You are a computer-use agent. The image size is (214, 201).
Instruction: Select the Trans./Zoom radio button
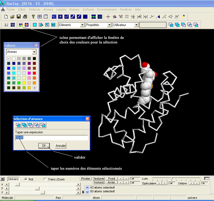click(45, 179)
